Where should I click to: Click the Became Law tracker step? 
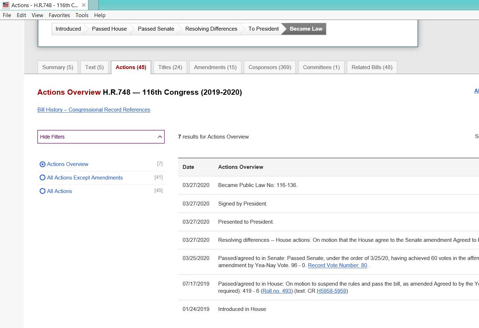[x=306, y=29]
